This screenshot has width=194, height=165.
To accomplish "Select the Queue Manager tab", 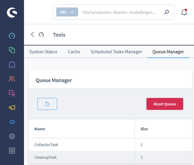I will coord(168,52).
